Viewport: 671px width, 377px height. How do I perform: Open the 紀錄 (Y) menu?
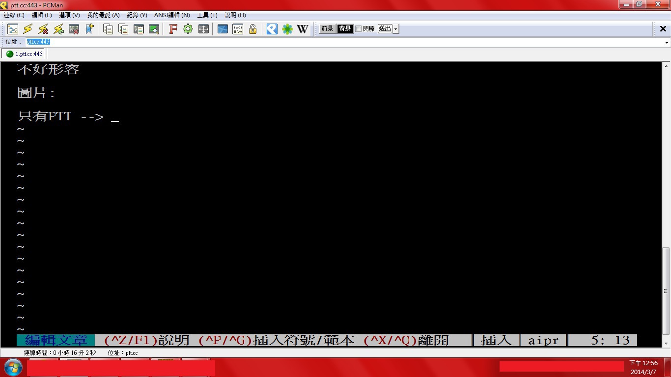click(137, 15)
